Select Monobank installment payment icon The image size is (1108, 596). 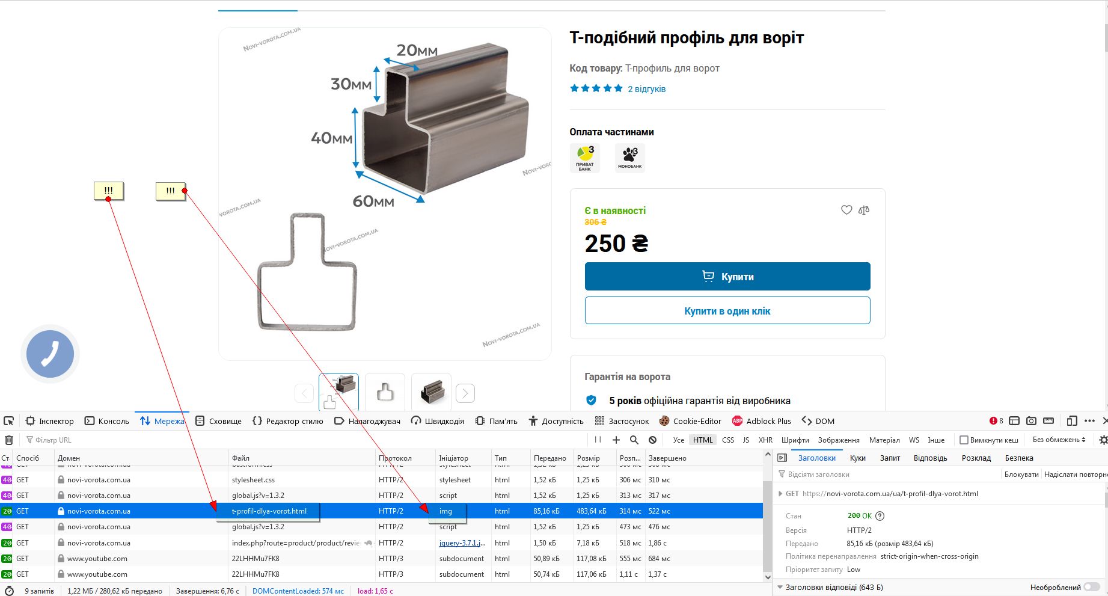tap(630, 158)
